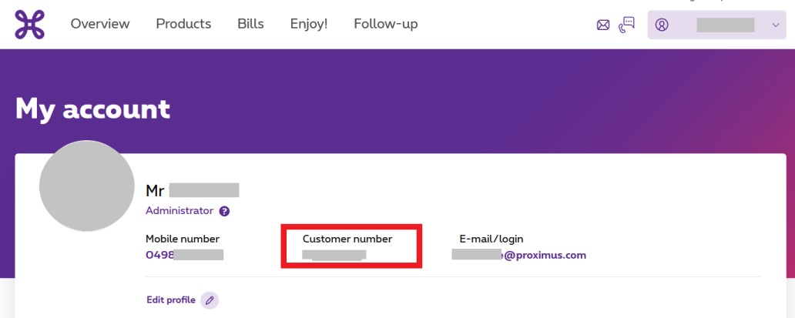Click the user profile icon in header
Viewport: 795px width, 318px height.
tap(662, 25)
